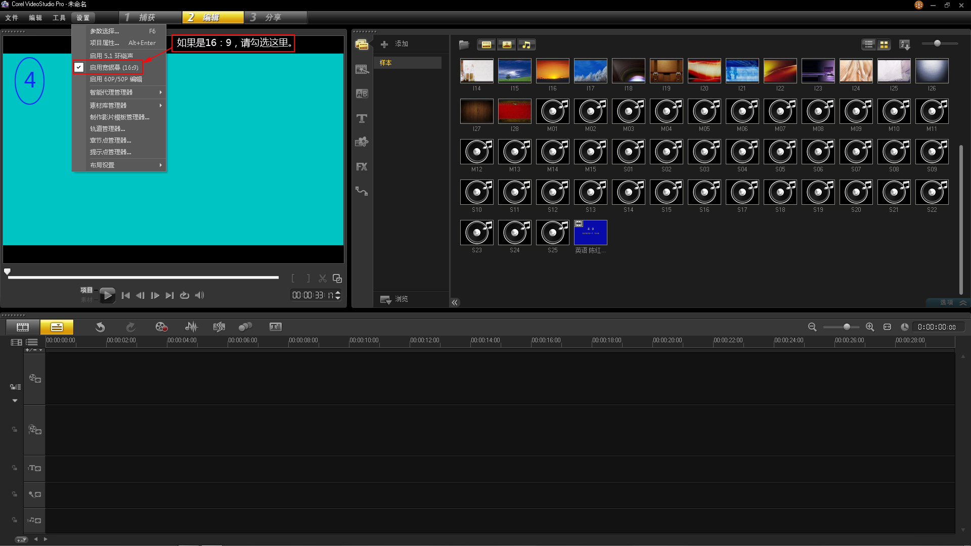This screenshot has height=546, width=971.
Task: Adjust the thumbnail size slider
Action: pos(937,43)
